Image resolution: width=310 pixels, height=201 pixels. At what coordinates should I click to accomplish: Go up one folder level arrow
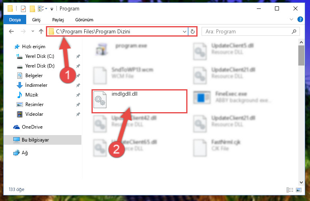[41, 31]
